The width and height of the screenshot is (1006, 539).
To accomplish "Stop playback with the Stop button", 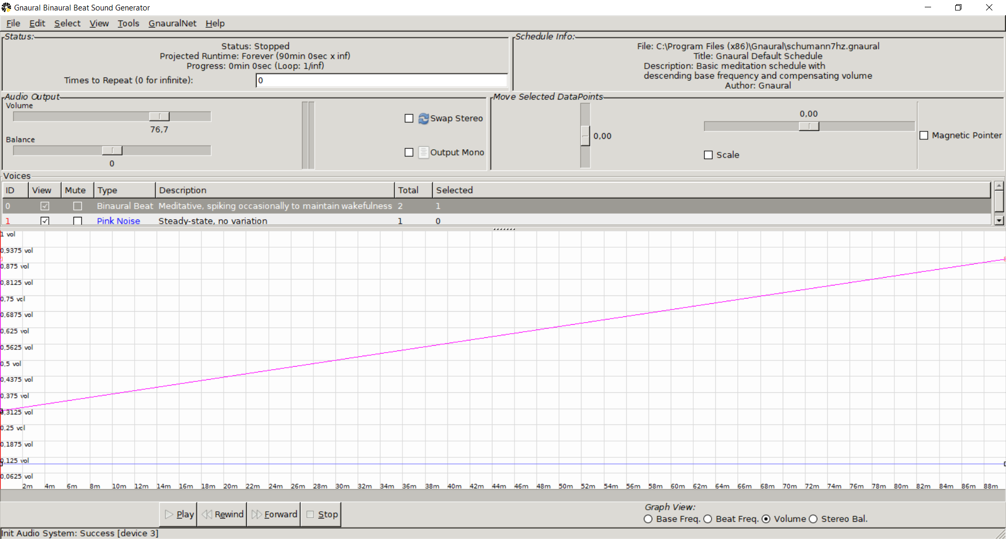I will [x=321, y=514].
